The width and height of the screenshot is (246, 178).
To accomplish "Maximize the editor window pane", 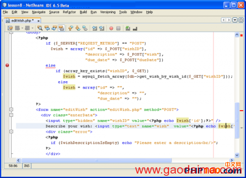I will click(241, 20).
